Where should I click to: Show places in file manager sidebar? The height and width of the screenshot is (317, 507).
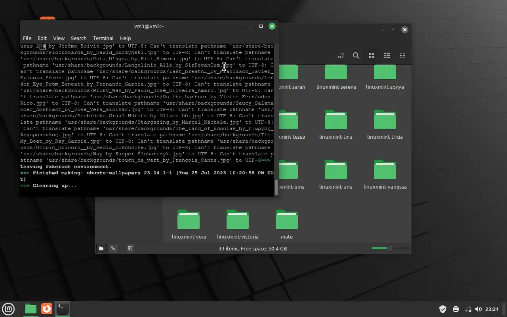click(101, 248)
